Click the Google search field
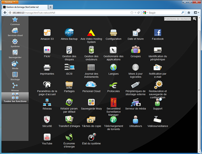The width and height of the screenshot is (202, 154). pos(164,12)
